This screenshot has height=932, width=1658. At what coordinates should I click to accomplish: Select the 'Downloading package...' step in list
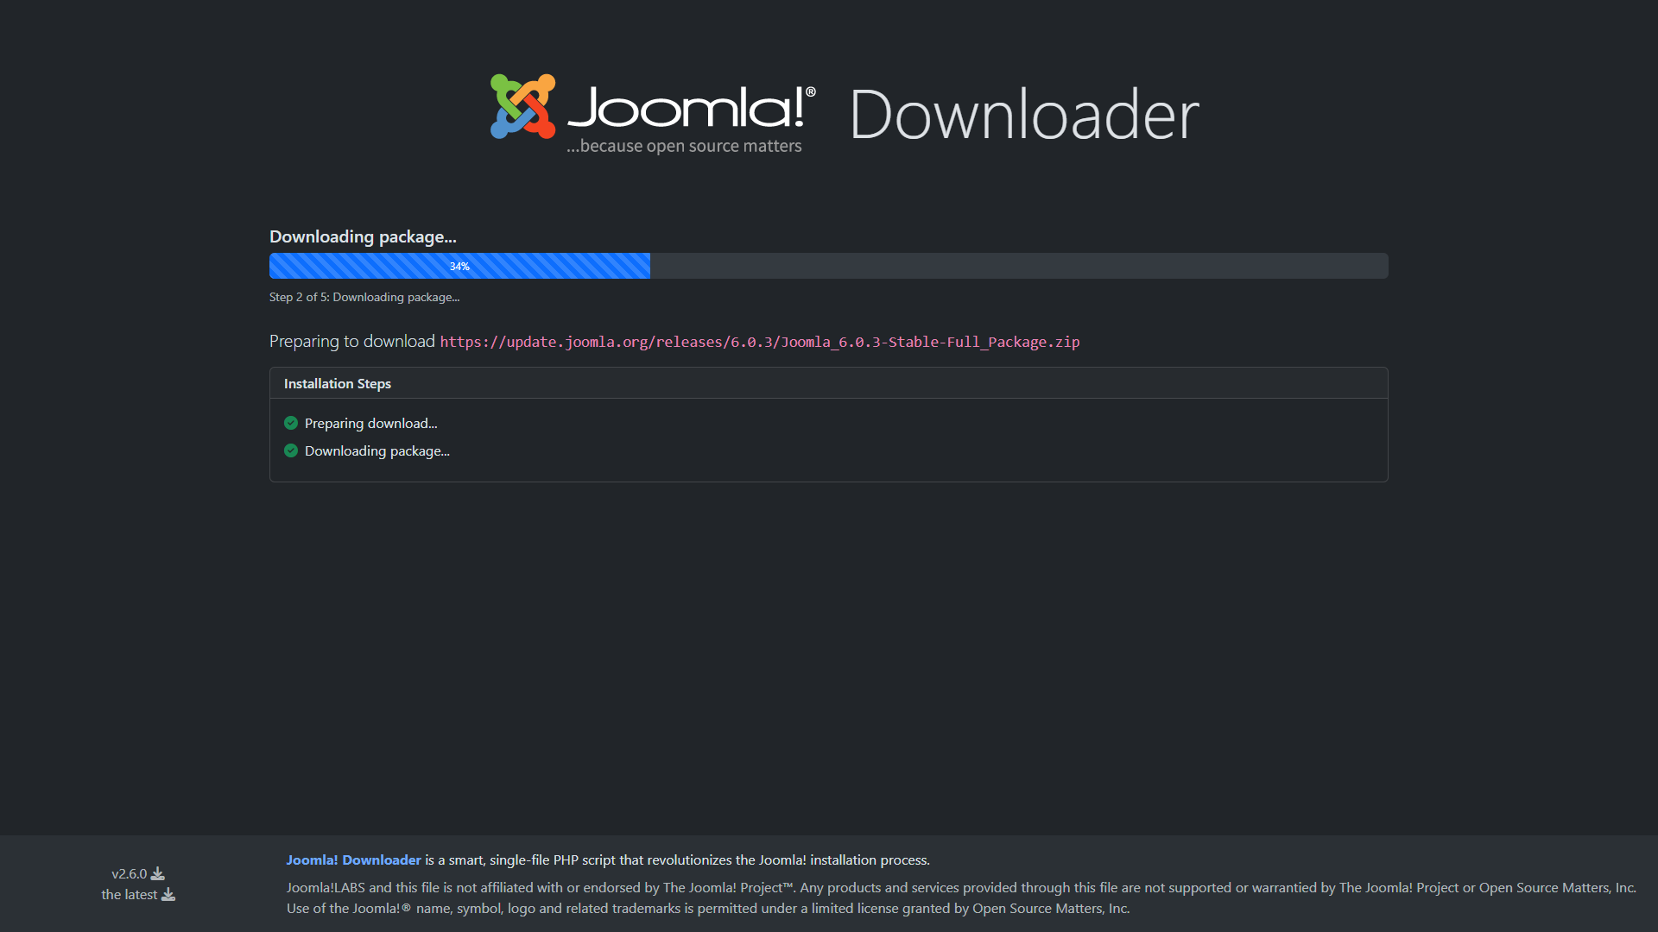(377, 450)
